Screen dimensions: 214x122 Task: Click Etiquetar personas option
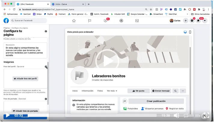coord(152,109)
